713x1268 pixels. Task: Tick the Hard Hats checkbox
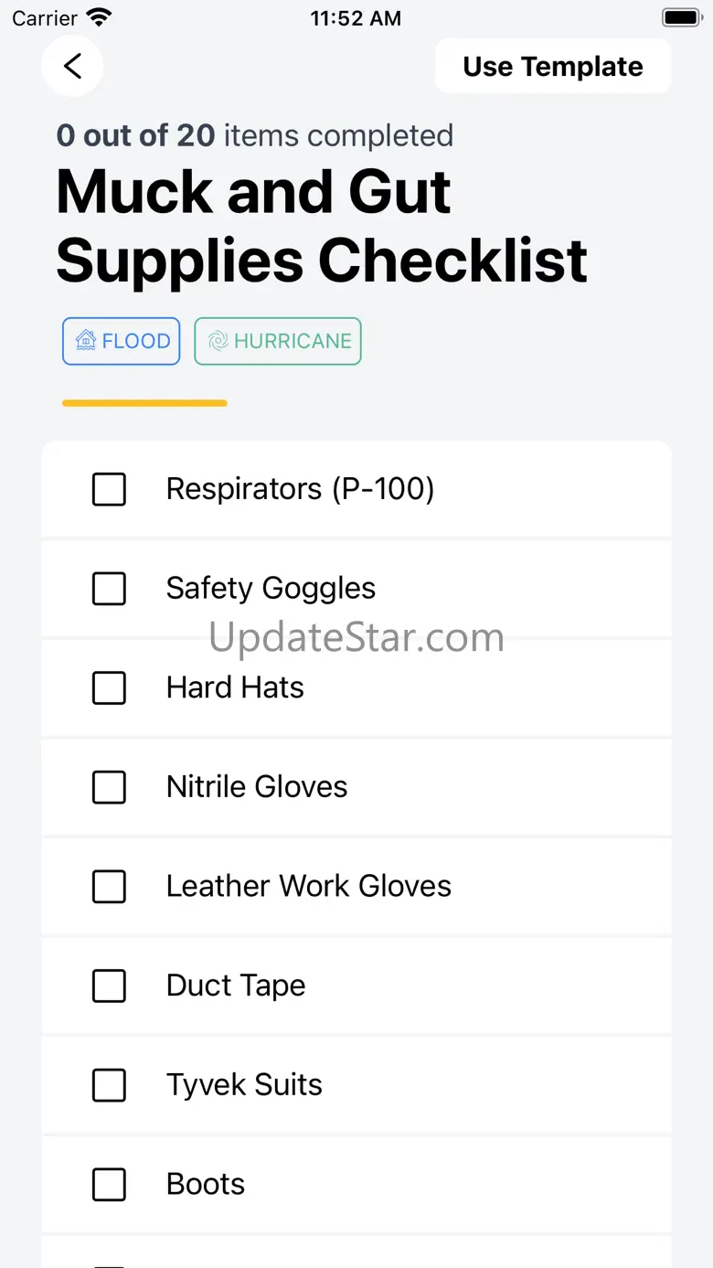click(x=110, y=687)
